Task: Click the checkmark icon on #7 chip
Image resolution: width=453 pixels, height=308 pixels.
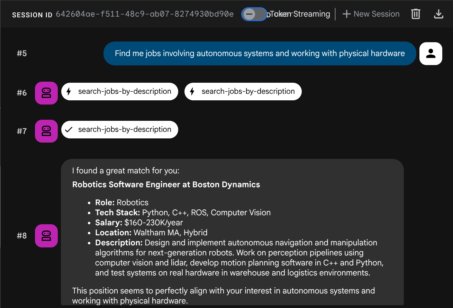Action: point(69,130)
